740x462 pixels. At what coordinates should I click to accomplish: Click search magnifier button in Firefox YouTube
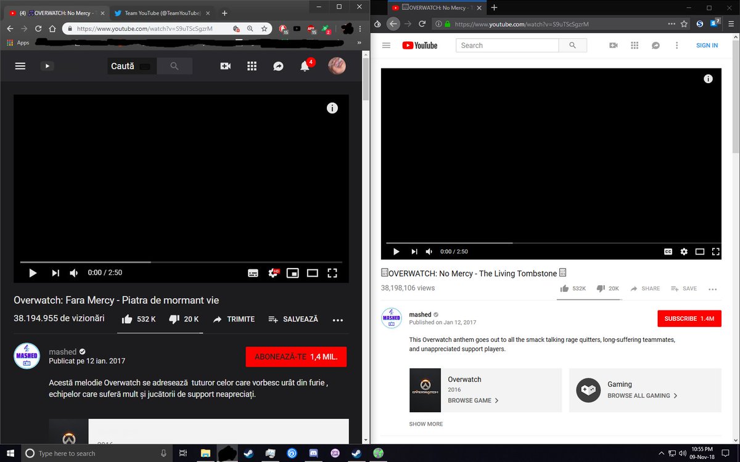pyautogui.click(x=572, y=46)
